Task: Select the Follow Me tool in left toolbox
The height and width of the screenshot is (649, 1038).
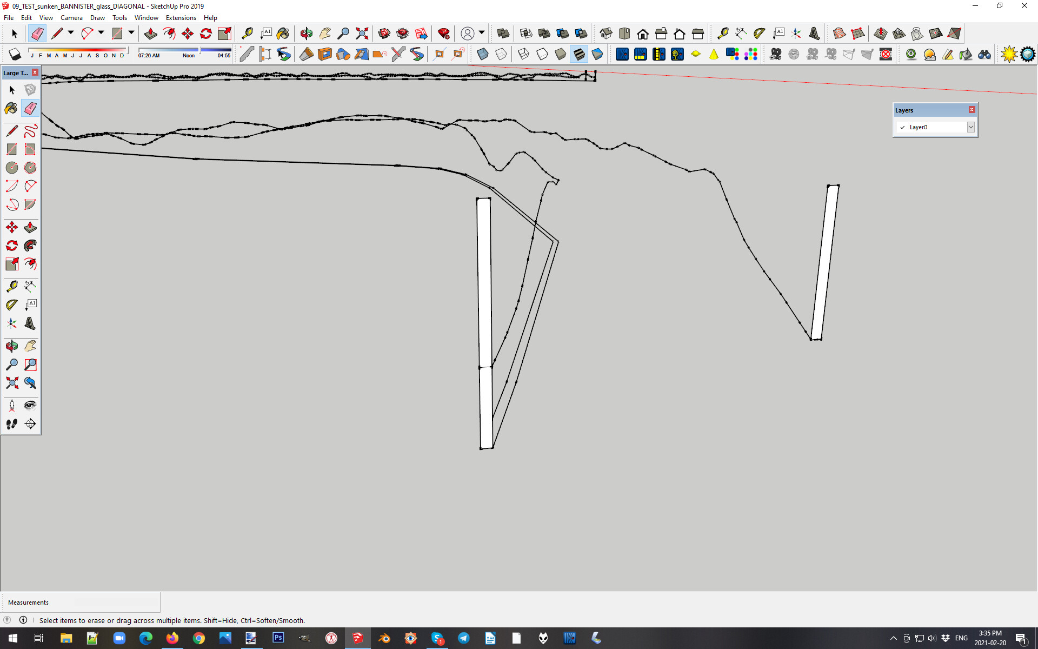Action: 30,246
